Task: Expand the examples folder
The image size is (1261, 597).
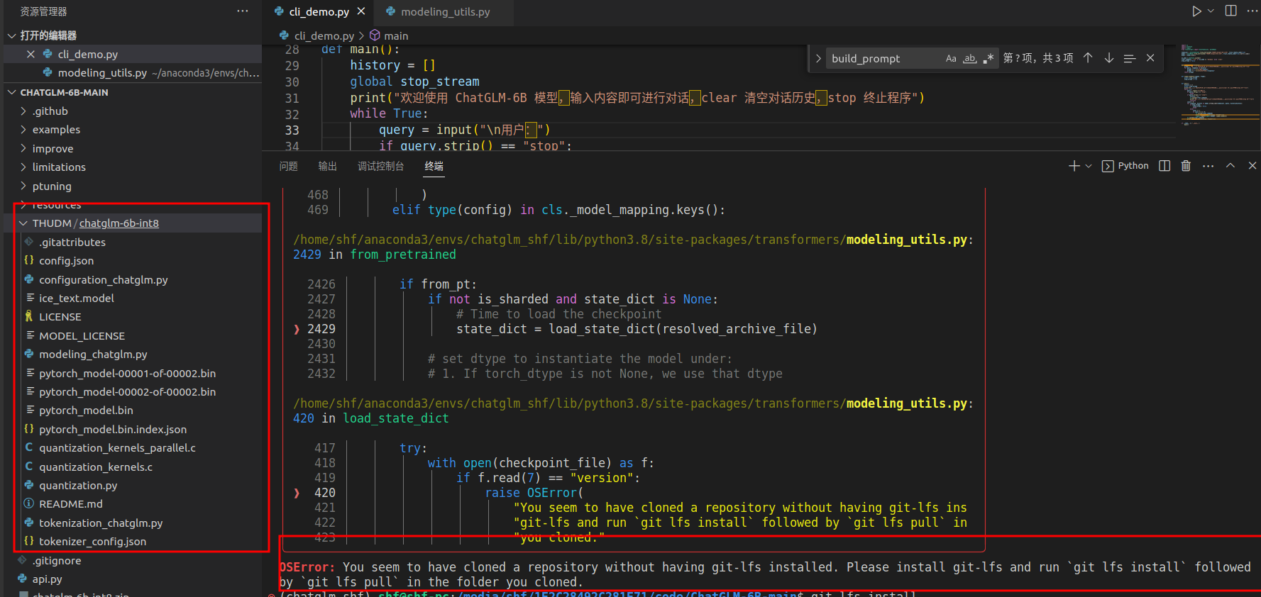Action: point(133,130)
